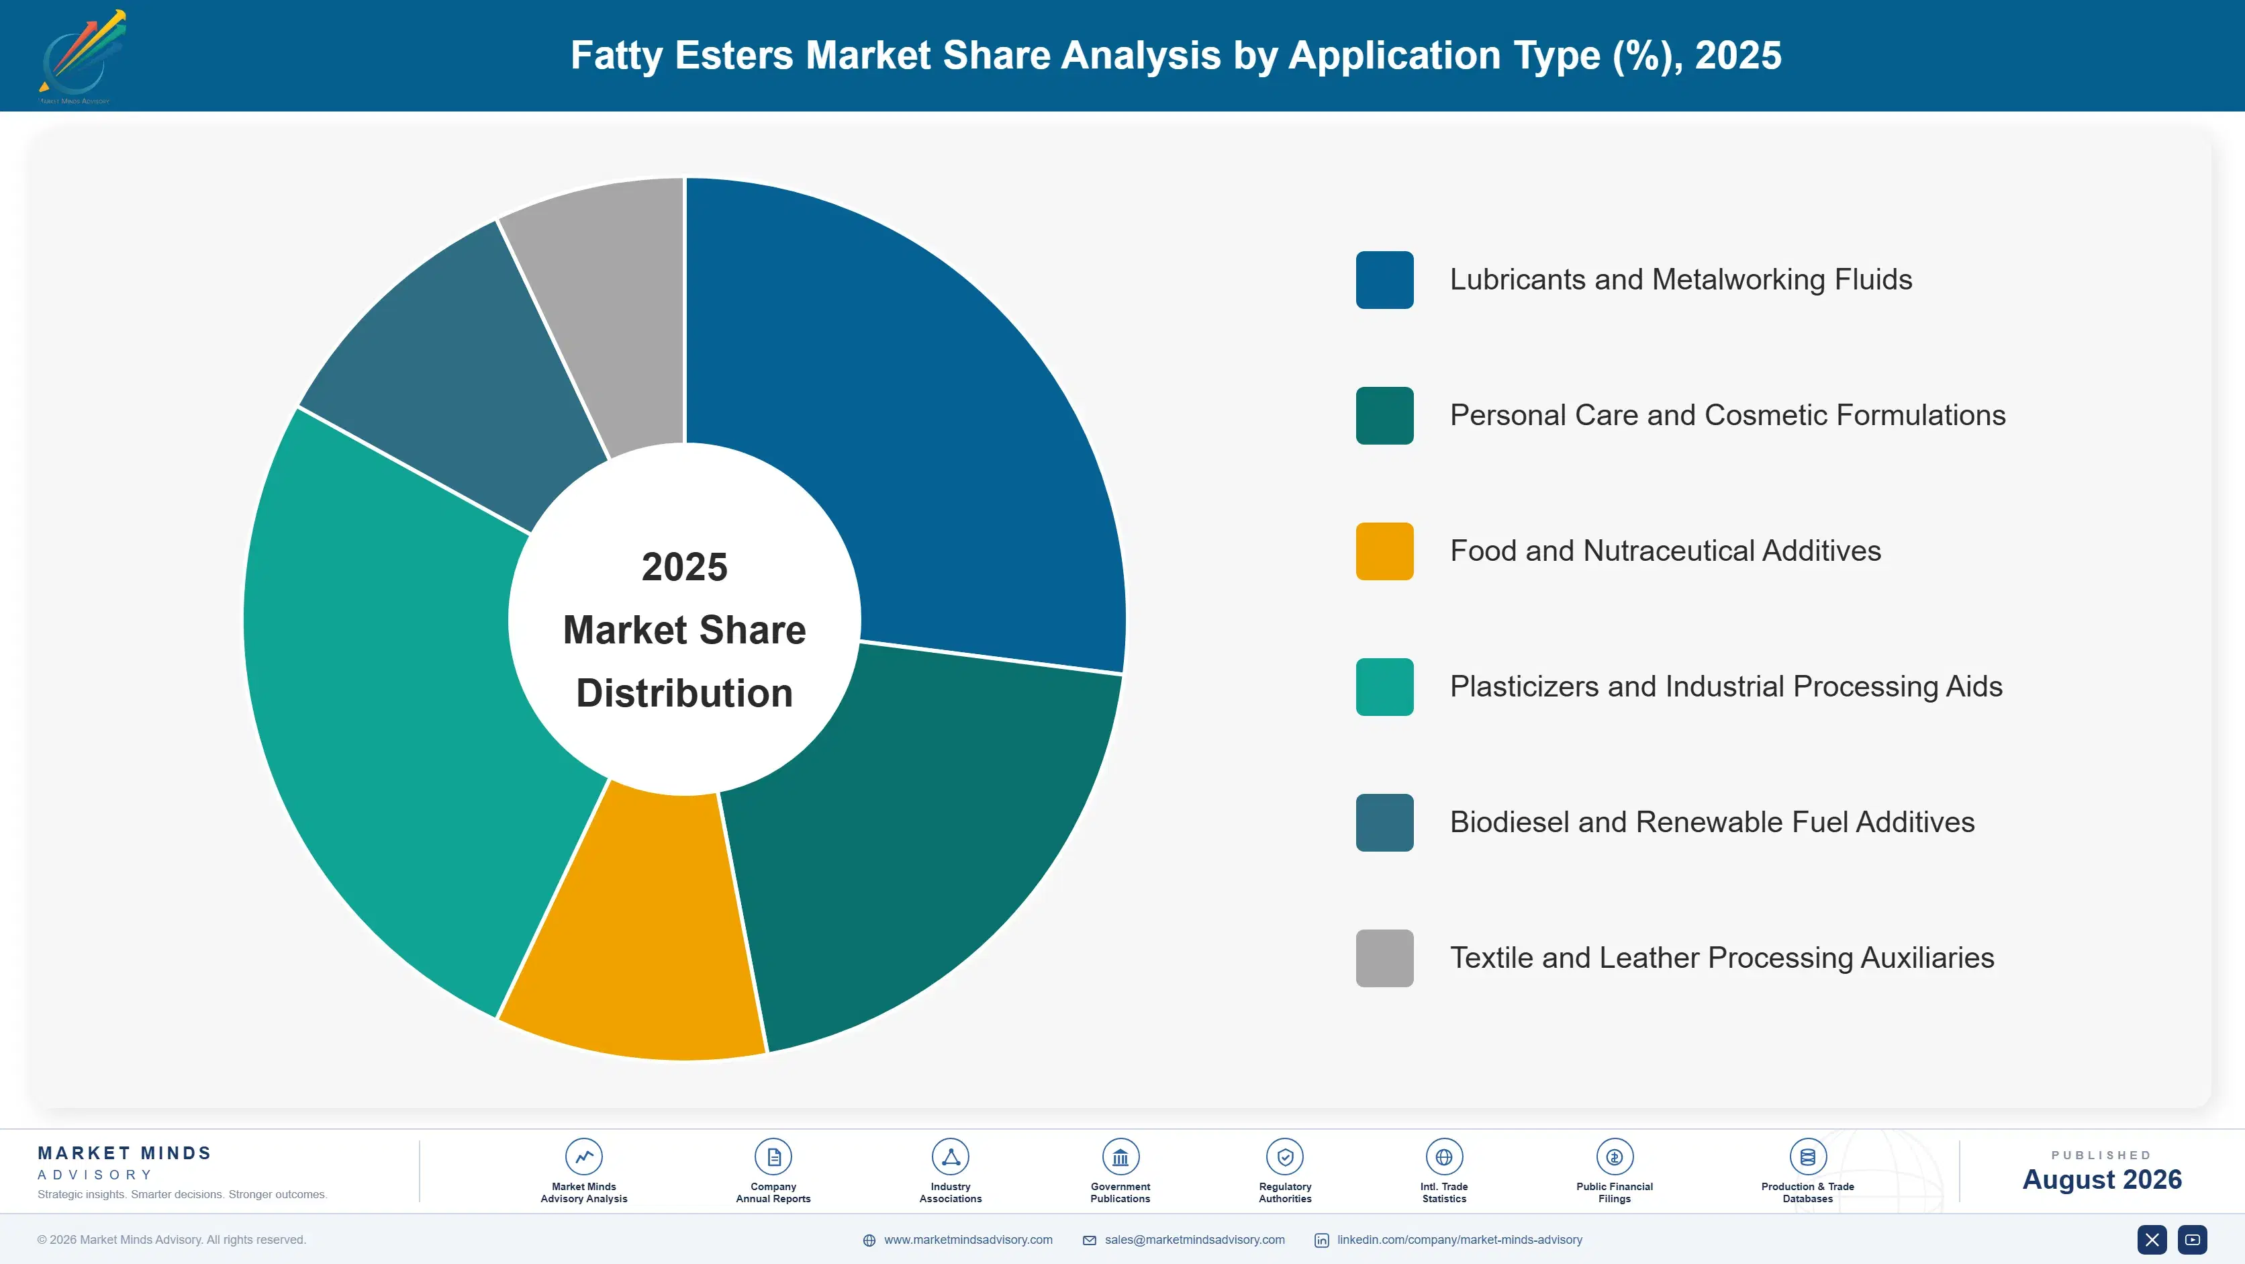Open linkedin.com/company/market-minds-advisory link
This screenshot has height=1264, width=2245.
pyautogui.click(x=1460, y=1240)
